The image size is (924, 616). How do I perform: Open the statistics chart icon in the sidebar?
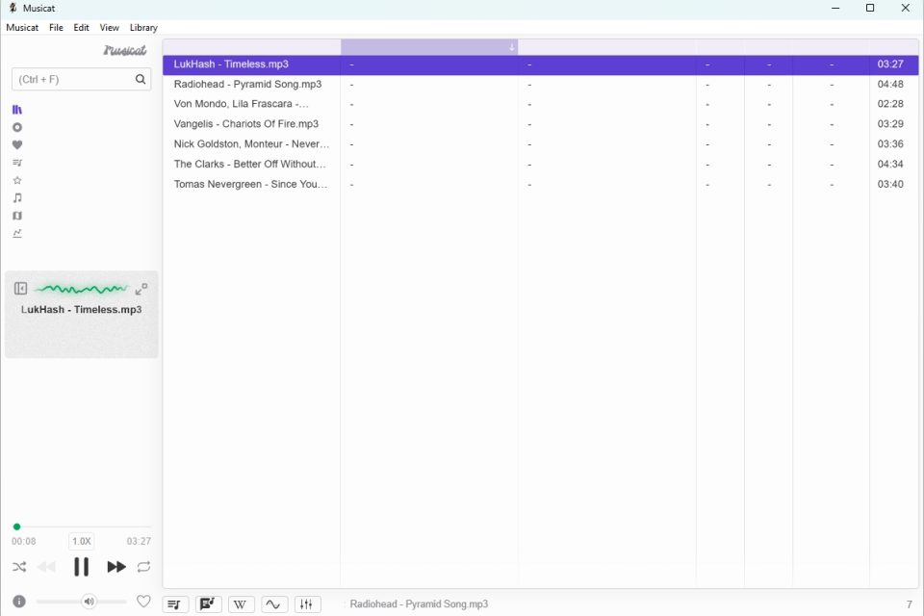pyautogui.click(x=17, y=234)
